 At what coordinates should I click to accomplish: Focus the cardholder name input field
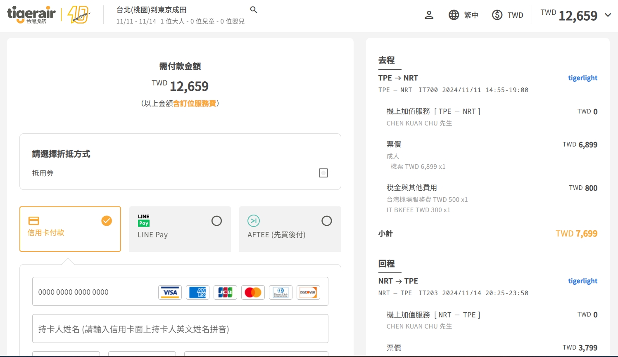(180, 329)
